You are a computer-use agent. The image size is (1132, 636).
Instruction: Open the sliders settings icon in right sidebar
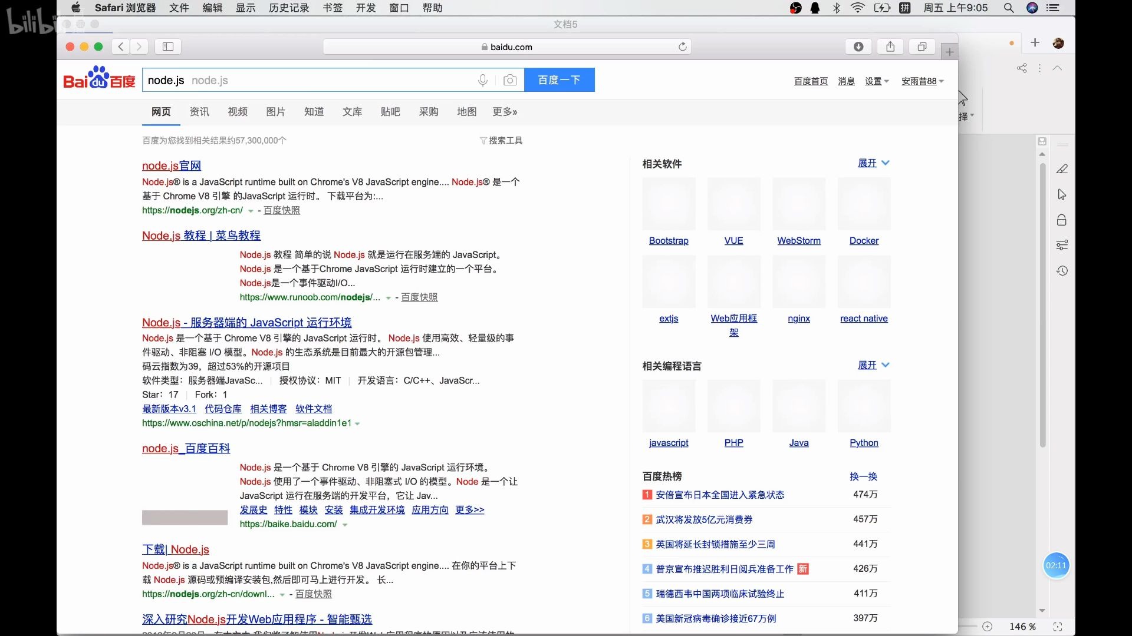(x=1062, y=245)
